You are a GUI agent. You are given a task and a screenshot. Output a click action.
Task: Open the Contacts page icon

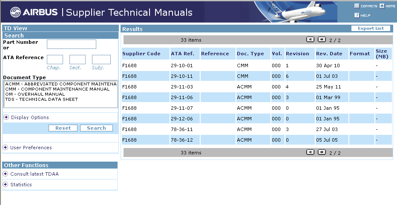click(357, 6)
